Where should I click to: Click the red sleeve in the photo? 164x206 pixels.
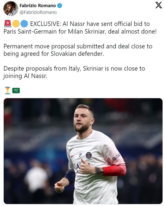point(115,170)
